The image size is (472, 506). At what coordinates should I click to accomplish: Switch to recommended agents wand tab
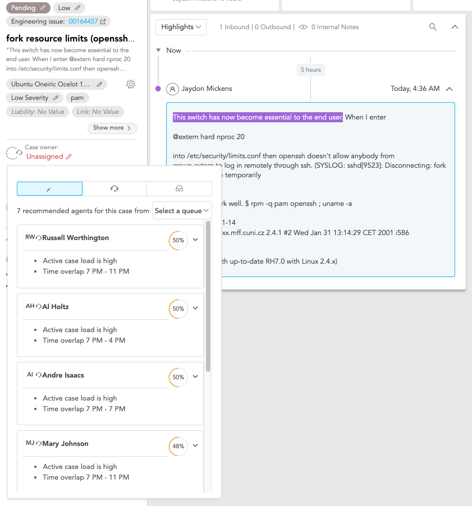coord(50,189)
